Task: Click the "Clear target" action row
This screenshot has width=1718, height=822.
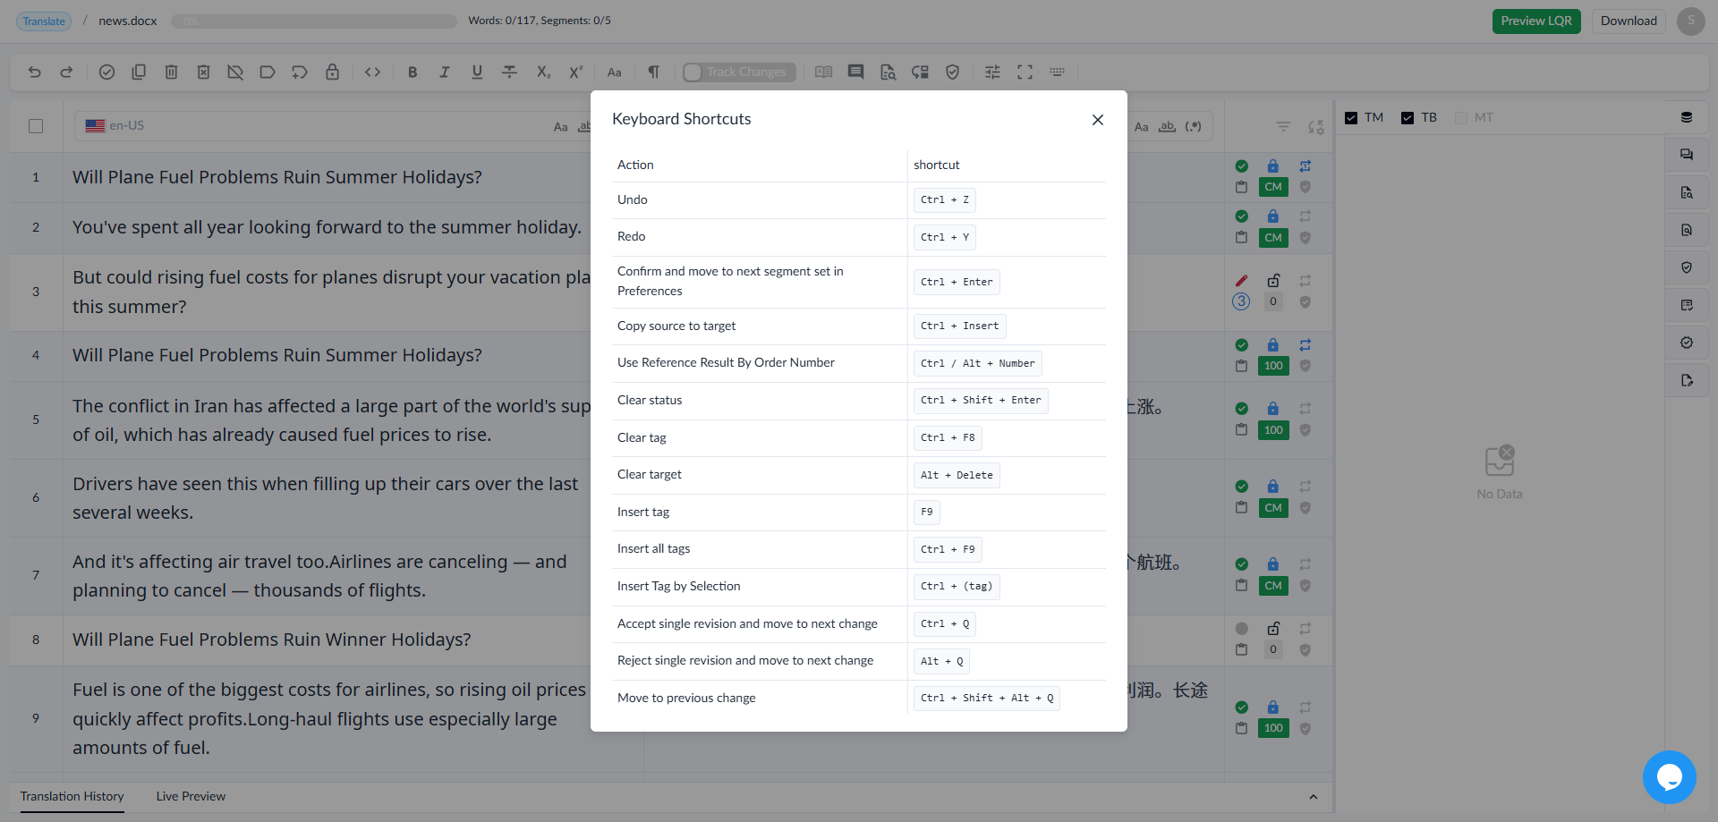Action: tap(859, 475)
